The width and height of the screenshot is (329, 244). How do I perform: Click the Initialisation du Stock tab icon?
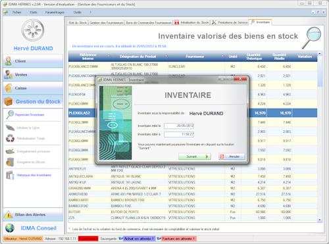(177, 22)
